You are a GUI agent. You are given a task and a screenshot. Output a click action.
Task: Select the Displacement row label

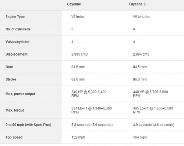point(17,54)
